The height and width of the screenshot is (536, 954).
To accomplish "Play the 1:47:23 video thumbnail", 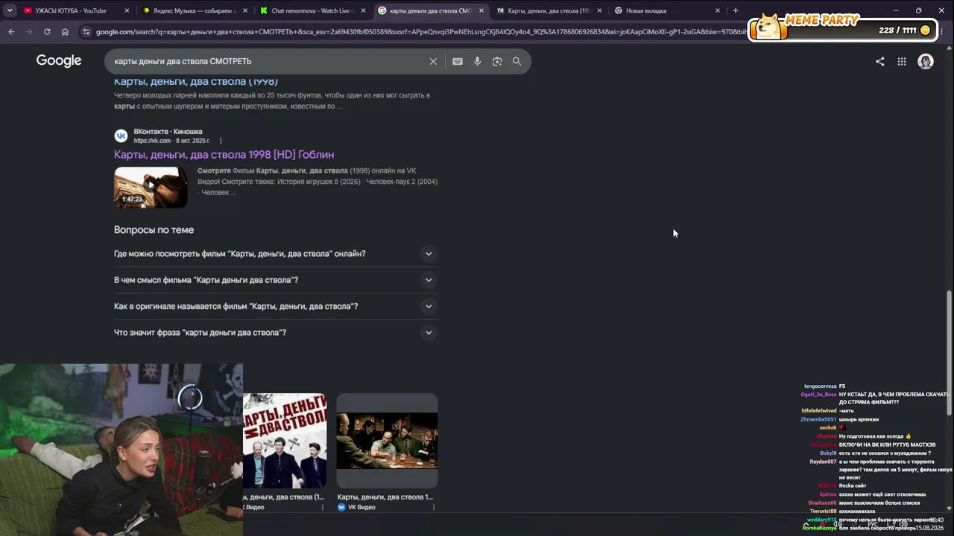I will point(151,187).
